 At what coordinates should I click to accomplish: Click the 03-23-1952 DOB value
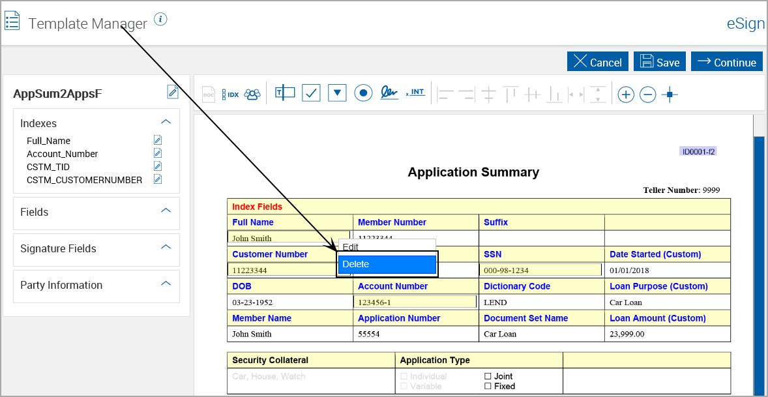[x=251, y=302]
